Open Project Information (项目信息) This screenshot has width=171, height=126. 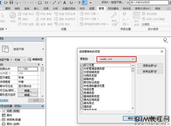pyautogui.click(x=26, y=24)
